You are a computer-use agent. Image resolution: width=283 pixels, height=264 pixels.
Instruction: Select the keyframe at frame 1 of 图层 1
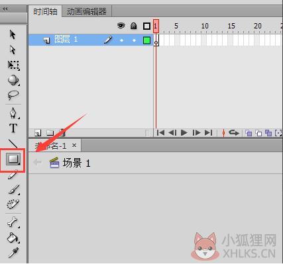[156, 40]
